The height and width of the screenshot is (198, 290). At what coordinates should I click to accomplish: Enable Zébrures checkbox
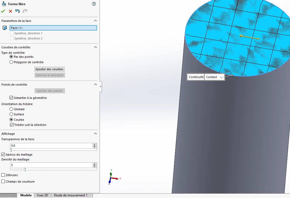tap(3, 175)
